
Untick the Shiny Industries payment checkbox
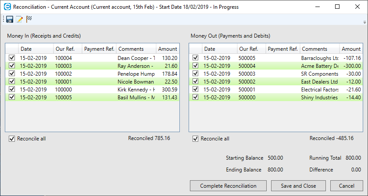pos(195,97)
